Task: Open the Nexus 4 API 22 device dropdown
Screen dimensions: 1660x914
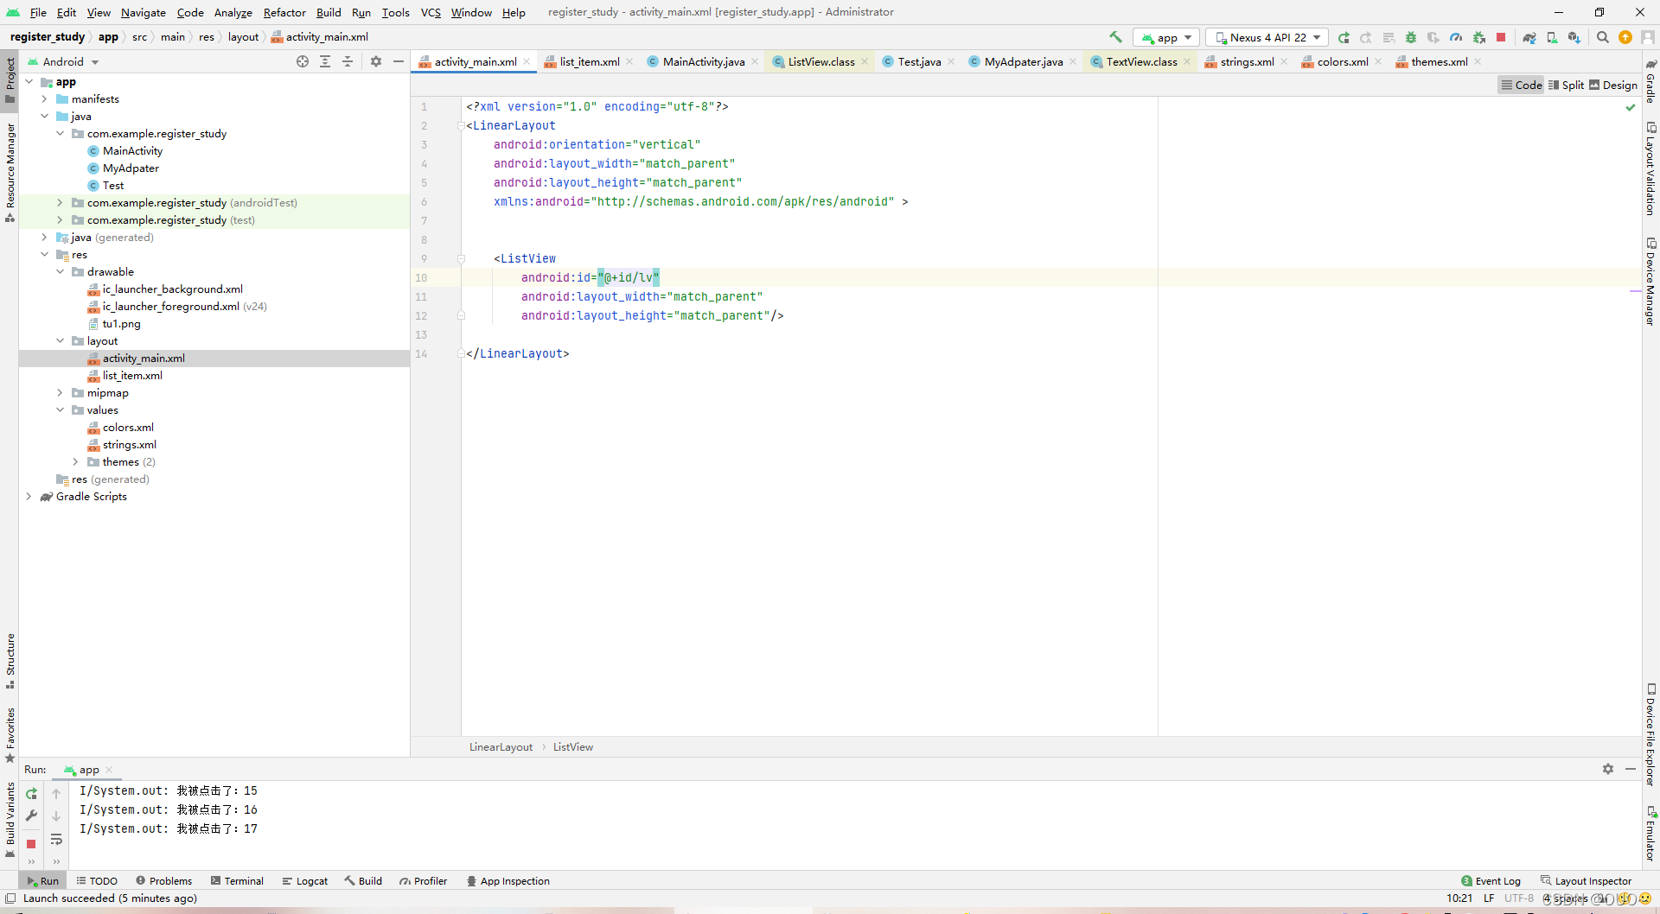Action: [x=1267, y=37]
